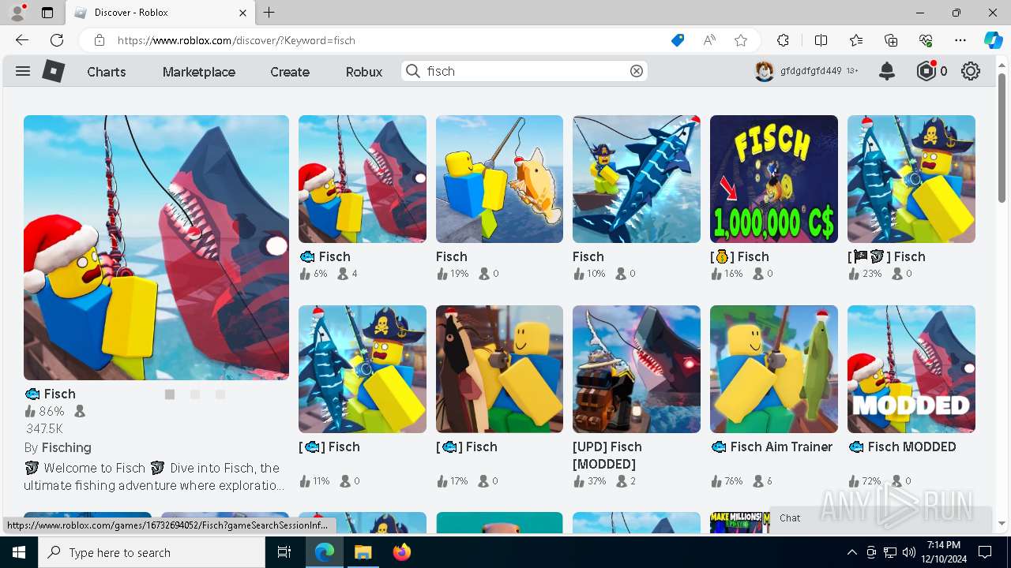1011x568 pixels.
Task: Open Edge collections panel
Action: click(891, 40)
